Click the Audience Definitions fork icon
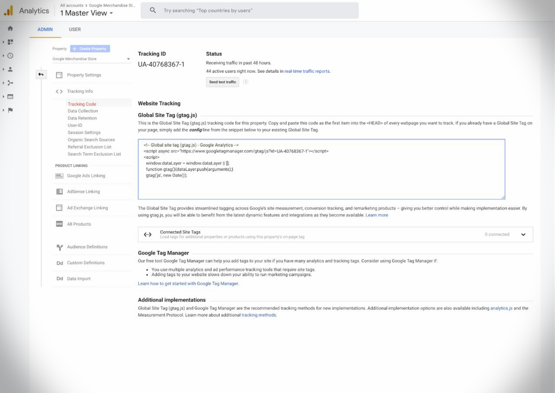The height and width of the screenshot is (393, 555). [x=60, y=247]
